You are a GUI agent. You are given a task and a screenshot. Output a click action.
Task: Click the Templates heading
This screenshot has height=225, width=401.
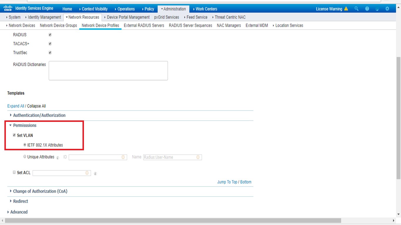[16, 93]
